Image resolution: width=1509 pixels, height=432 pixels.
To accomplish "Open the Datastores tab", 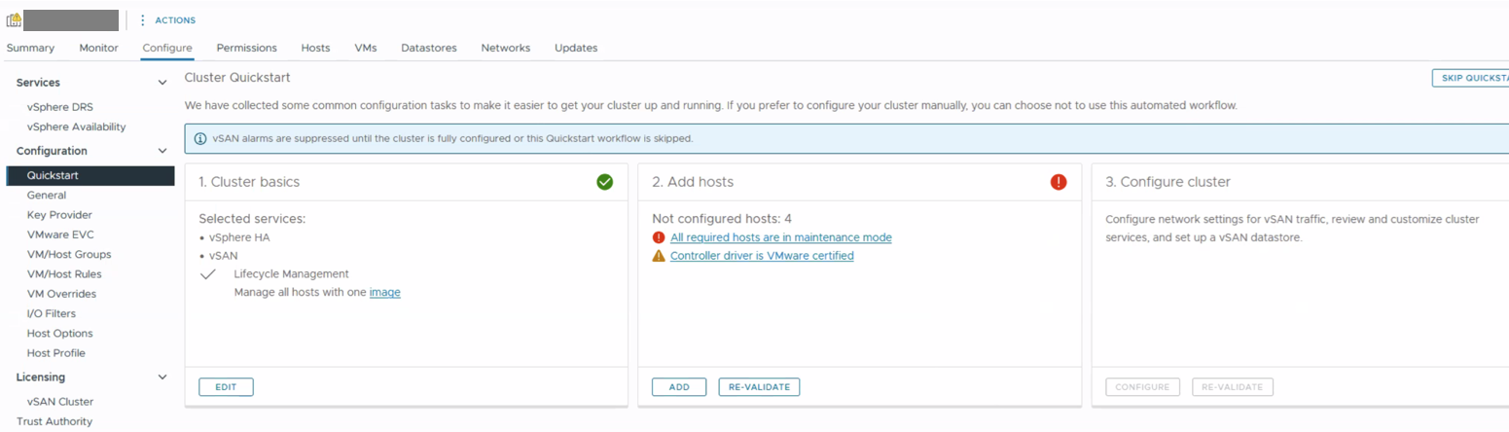I will point(428,48).
